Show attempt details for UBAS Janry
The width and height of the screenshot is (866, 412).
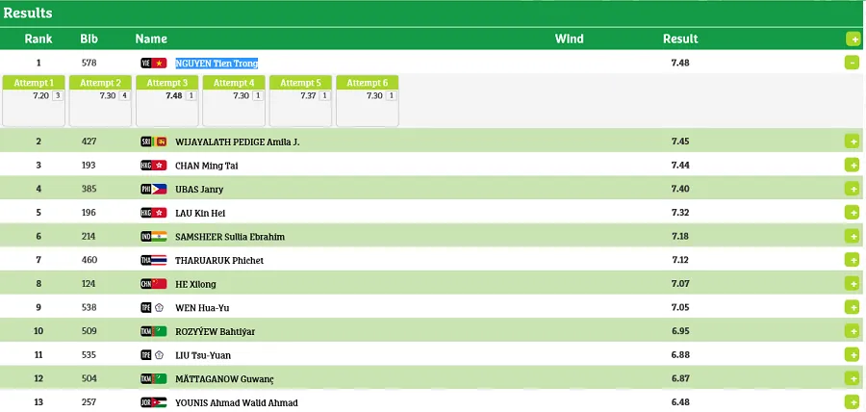coord(852,190)
